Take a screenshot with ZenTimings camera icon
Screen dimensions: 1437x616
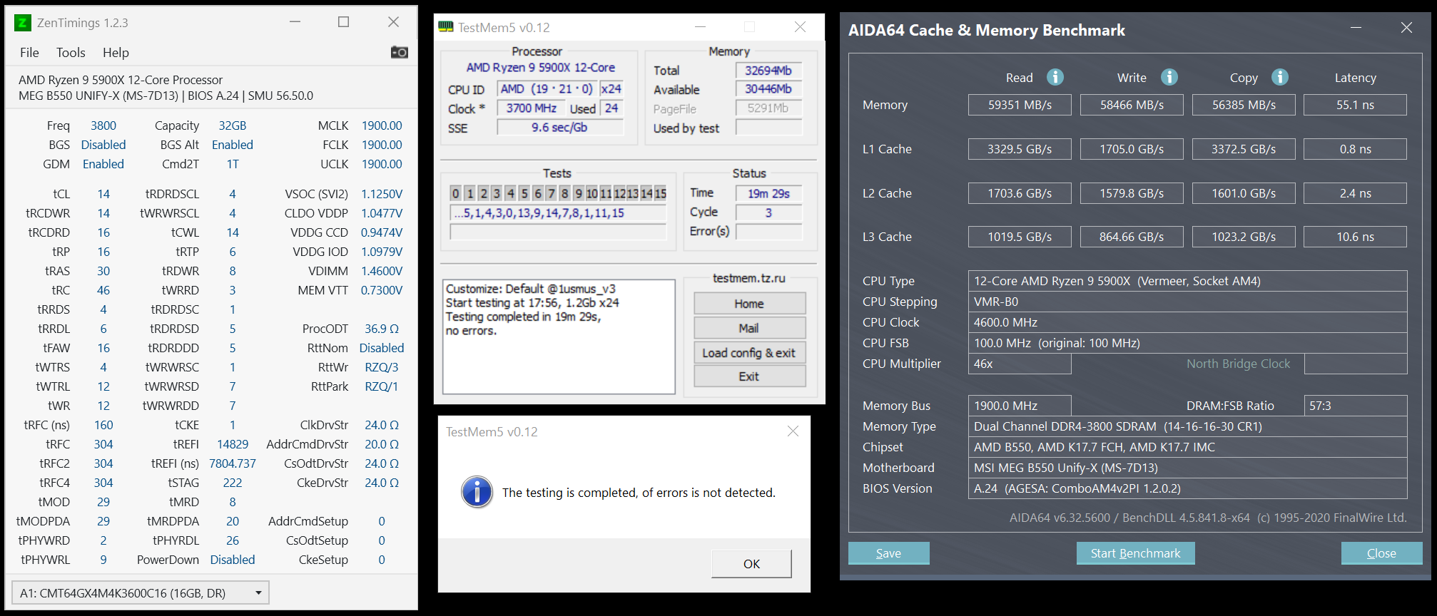click(x=400, y=52)
